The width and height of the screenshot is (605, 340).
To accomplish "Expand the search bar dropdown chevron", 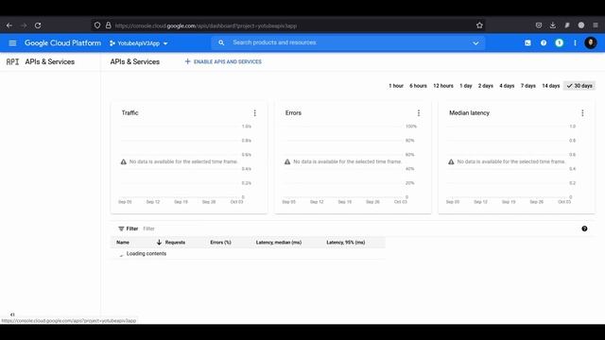I will click(475, 43).
